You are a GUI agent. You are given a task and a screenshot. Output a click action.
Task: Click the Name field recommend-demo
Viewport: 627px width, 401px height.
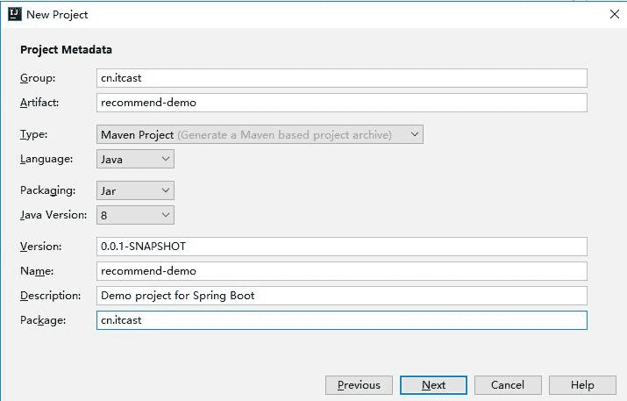[342, 271]
